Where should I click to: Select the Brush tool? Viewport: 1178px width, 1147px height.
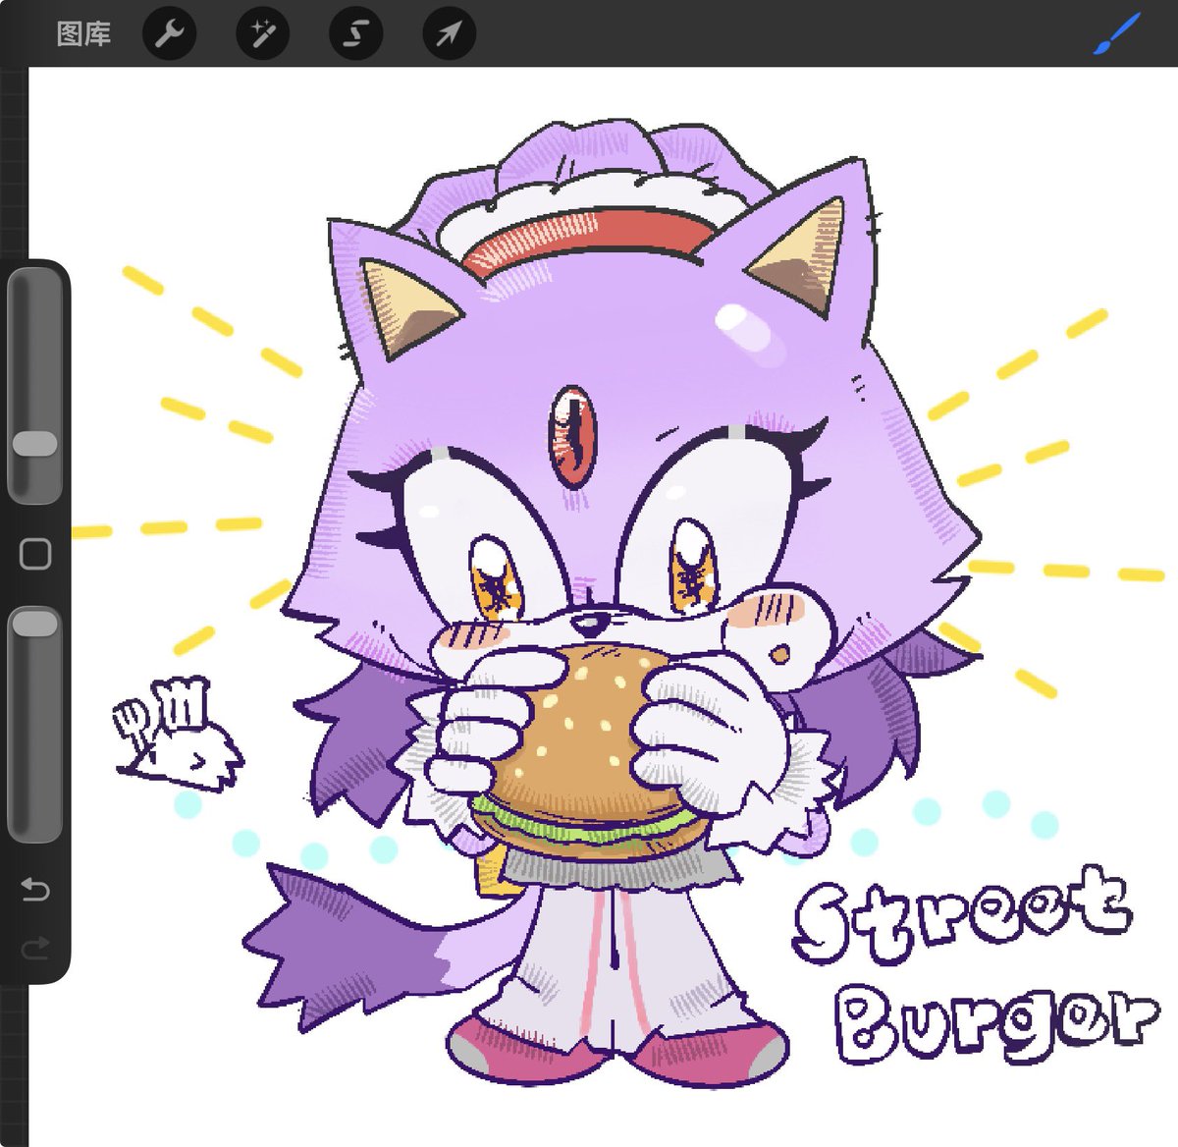pyautogui.click(x=1117, y=34)
